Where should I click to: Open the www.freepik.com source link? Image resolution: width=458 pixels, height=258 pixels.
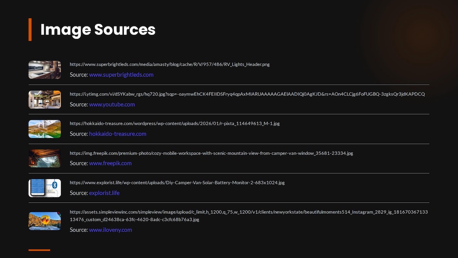coord(110,163)
